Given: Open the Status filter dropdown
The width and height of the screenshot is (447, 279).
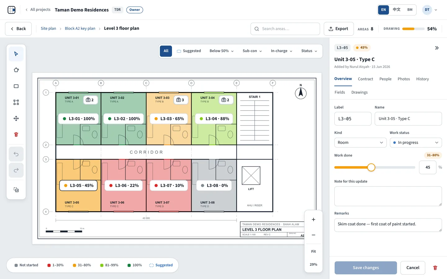Looking at the screenshot, I should pos(309,51).
